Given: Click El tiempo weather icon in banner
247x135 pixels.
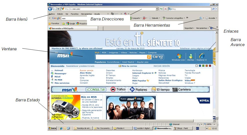Looking at the screenshot, I should point(154,89).
